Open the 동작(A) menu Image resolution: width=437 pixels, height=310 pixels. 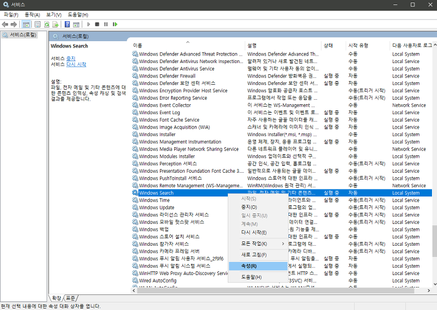(x=32, y=15)
